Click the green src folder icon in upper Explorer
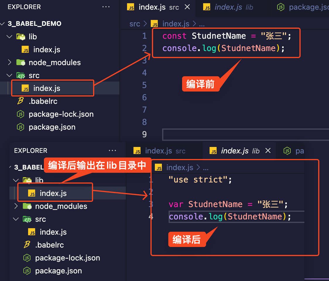Viewport: 329px width, 281px height. 20,75
